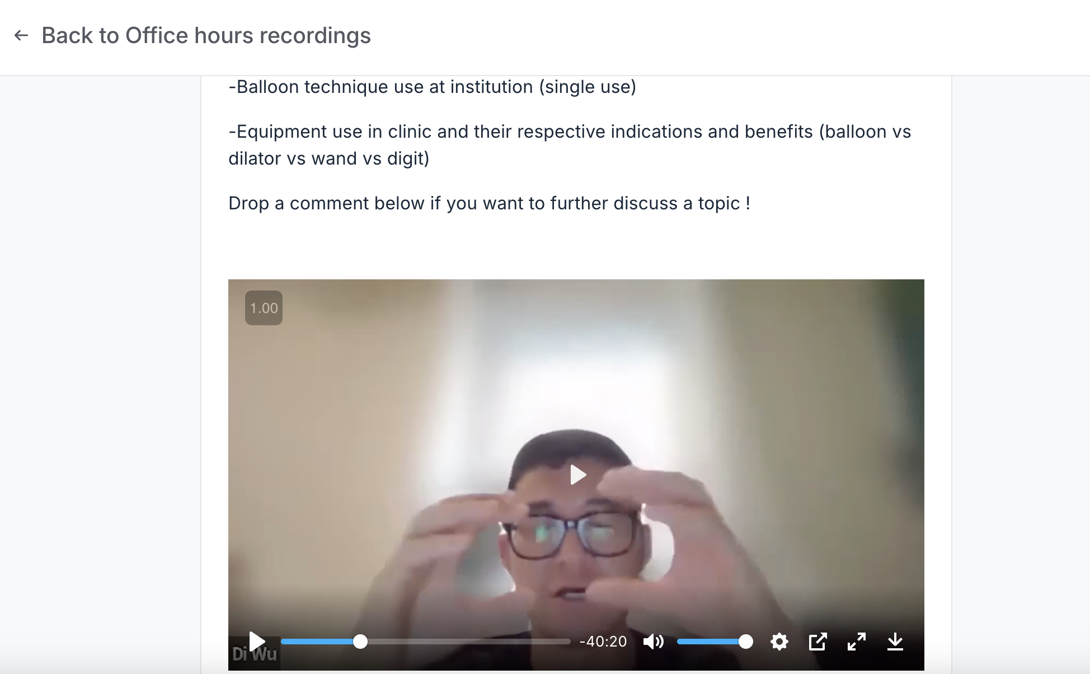Click the back arrow icon
1090x674 pixels.
coord(21,35)
